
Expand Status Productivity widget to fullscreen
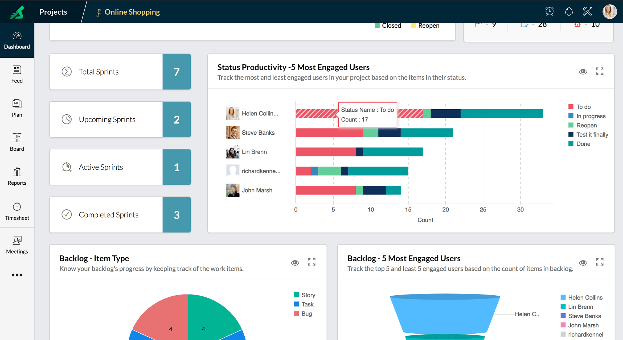(x=600, y=71)
